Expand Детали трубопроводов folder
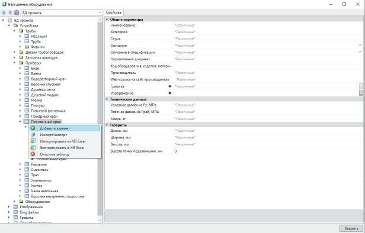 pyautogui.click(x=14, y=52)
